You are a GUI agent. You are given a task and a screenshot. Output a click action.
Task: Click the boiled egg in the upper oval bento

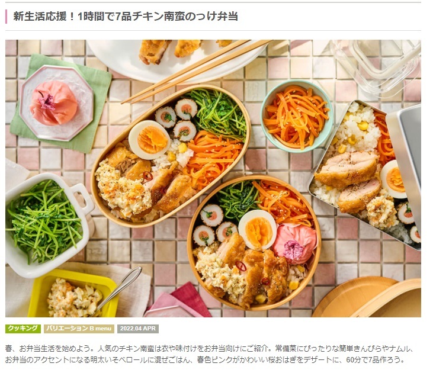pyautogui.click(x=149, y=139)
